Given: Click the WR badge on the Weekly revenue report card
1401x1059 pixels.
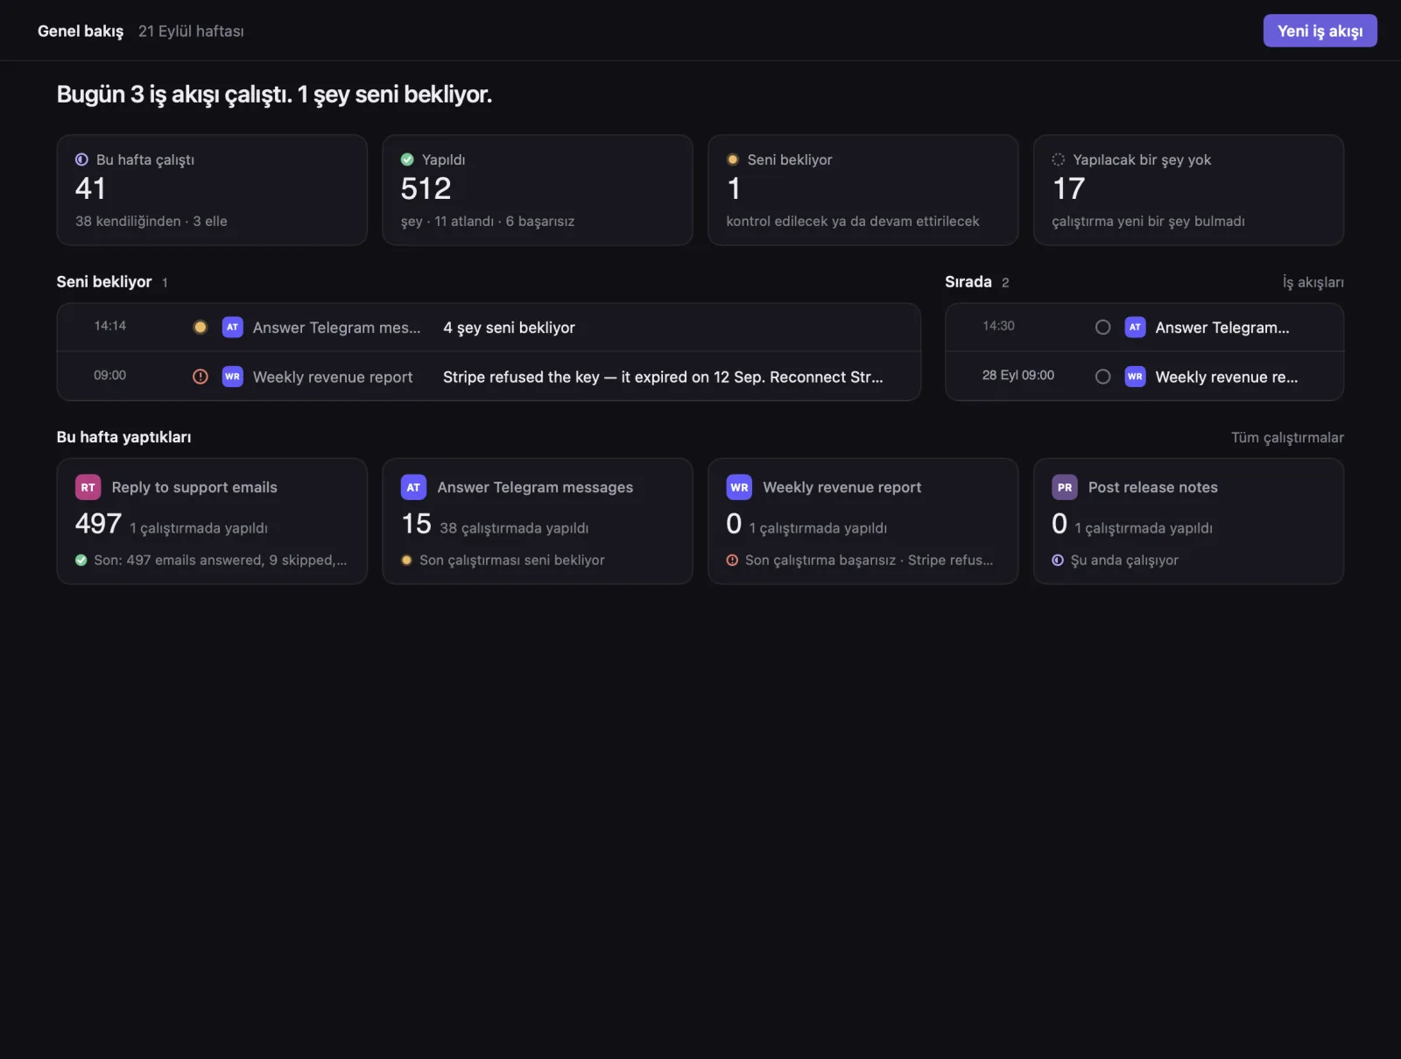Looking at the screenshot, I should point(739,487).
